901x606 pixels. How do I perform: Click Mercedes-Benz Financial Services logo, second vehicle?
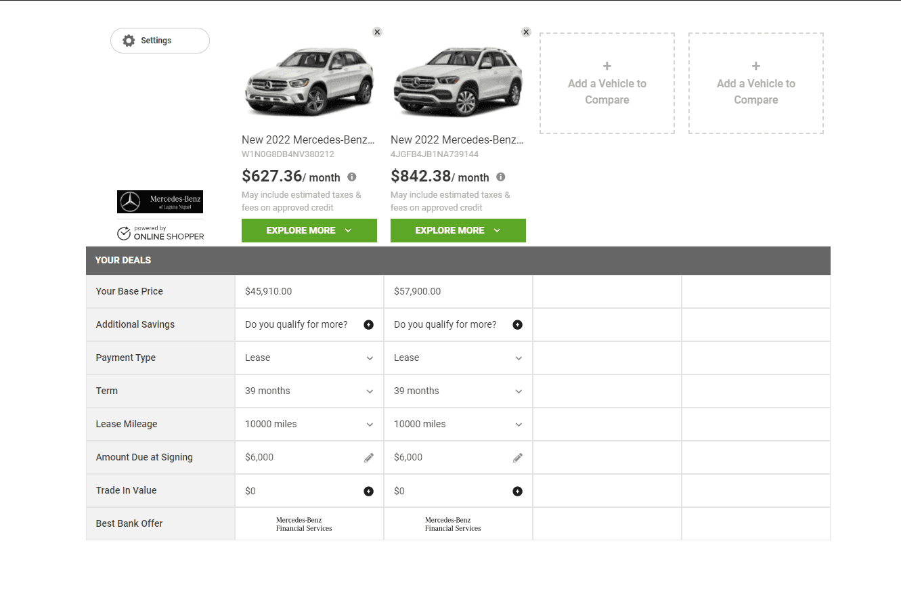click(453, 524)
